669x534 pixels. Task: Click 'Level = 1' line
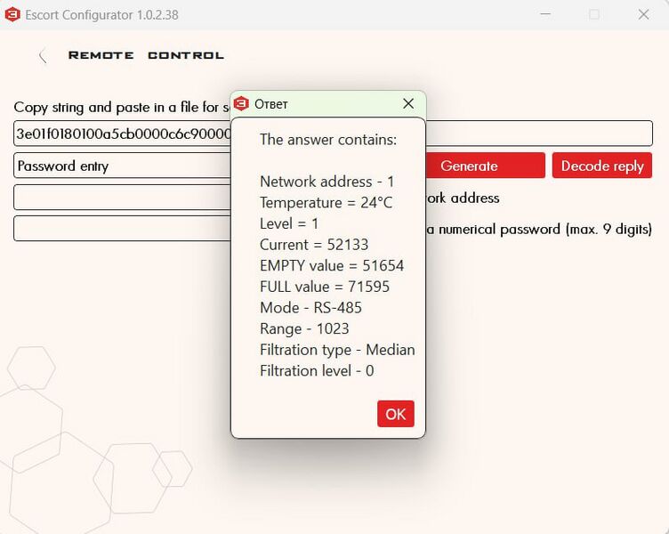tap(289, 223)
